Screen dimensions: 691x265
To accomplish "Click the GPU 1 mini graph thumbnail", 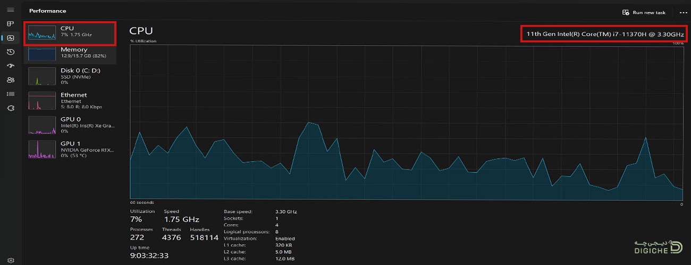I will [42, 149].
